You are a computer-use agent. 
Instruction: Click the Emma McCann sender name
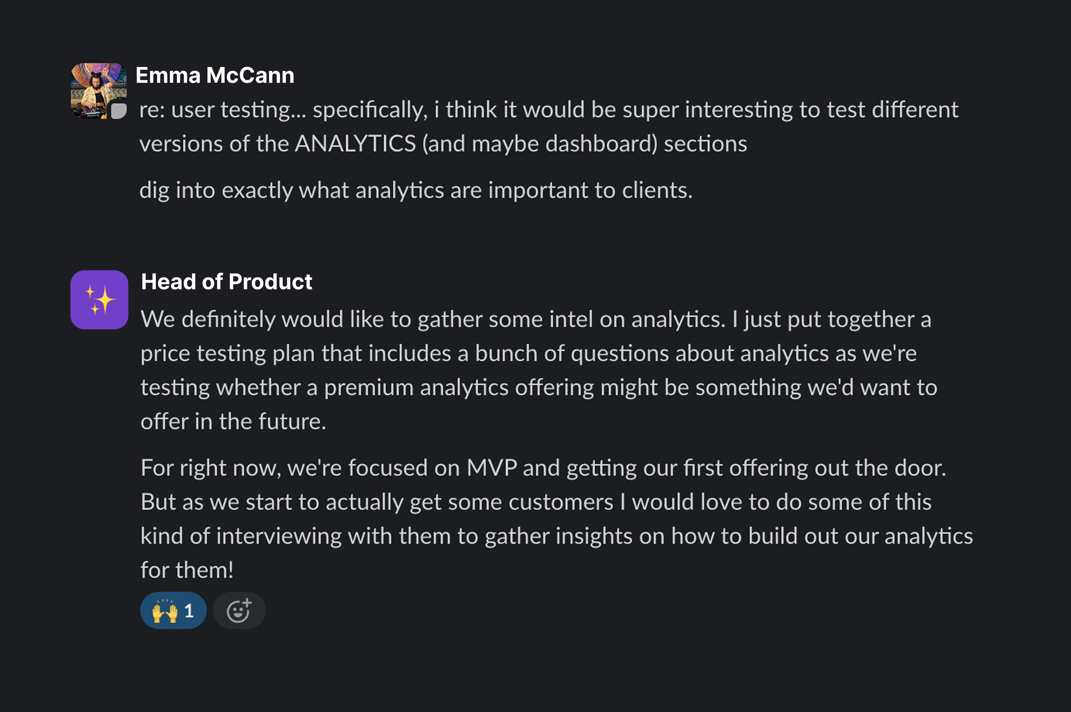215,75
